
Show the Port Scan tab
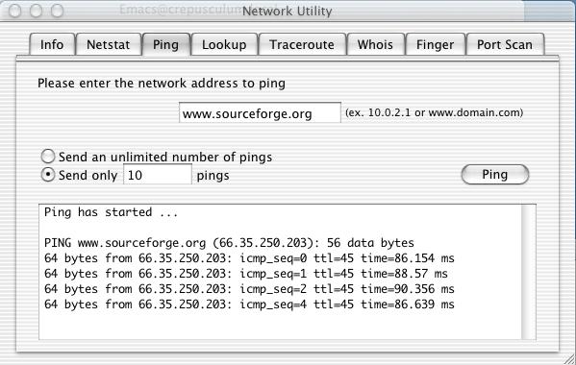pyautogui.click(x=505, y=45)
